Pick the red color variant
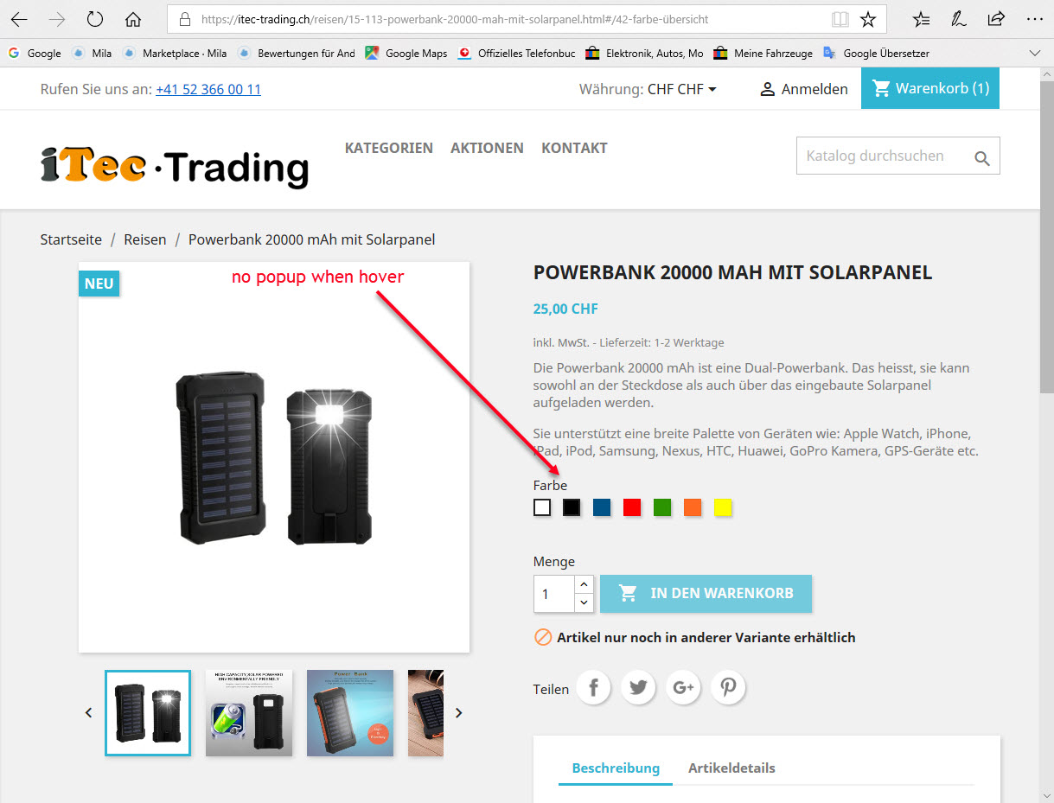Screen dimensions: 1054x803 tap(632, 507)
